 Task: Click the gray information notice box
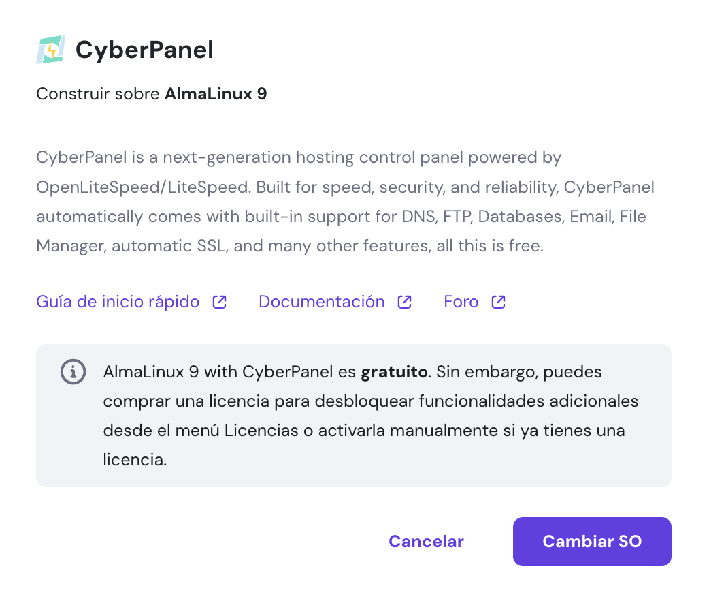tap(354, 416)
